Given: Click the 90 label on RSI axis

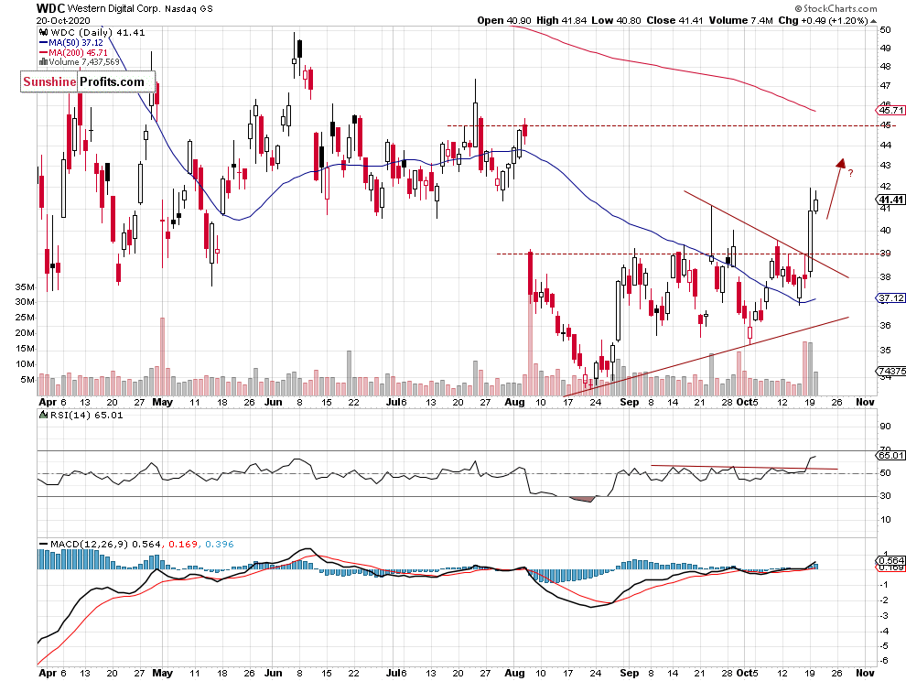Looking at the screenshot, I should [x=885, y=427].
